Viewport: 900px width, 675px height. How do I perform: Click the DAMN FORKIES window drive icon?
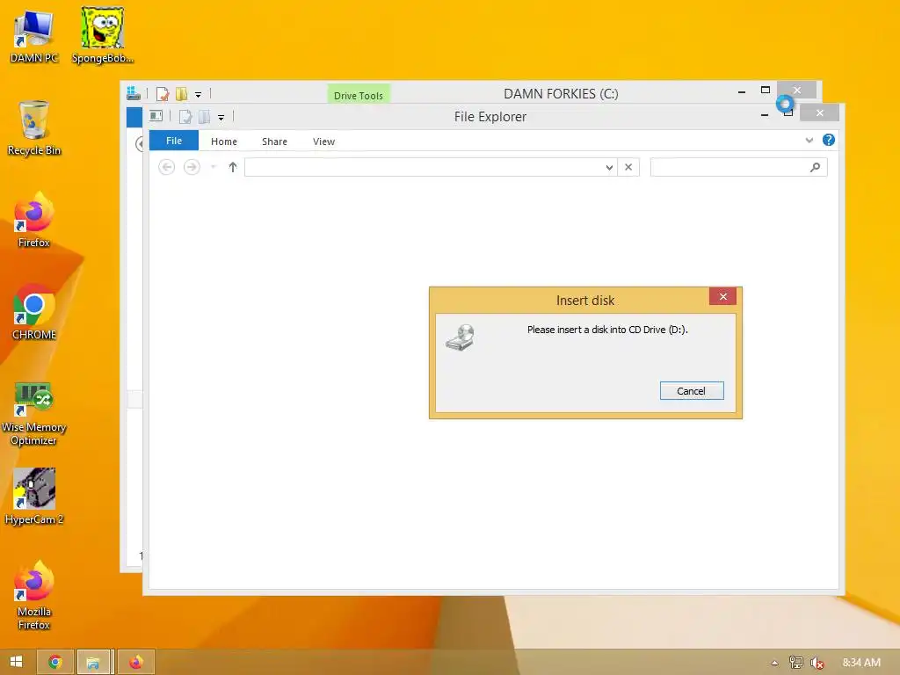point(134,92)
